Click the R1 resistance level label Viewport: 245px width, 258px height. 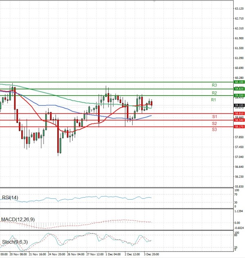(214, 100)
